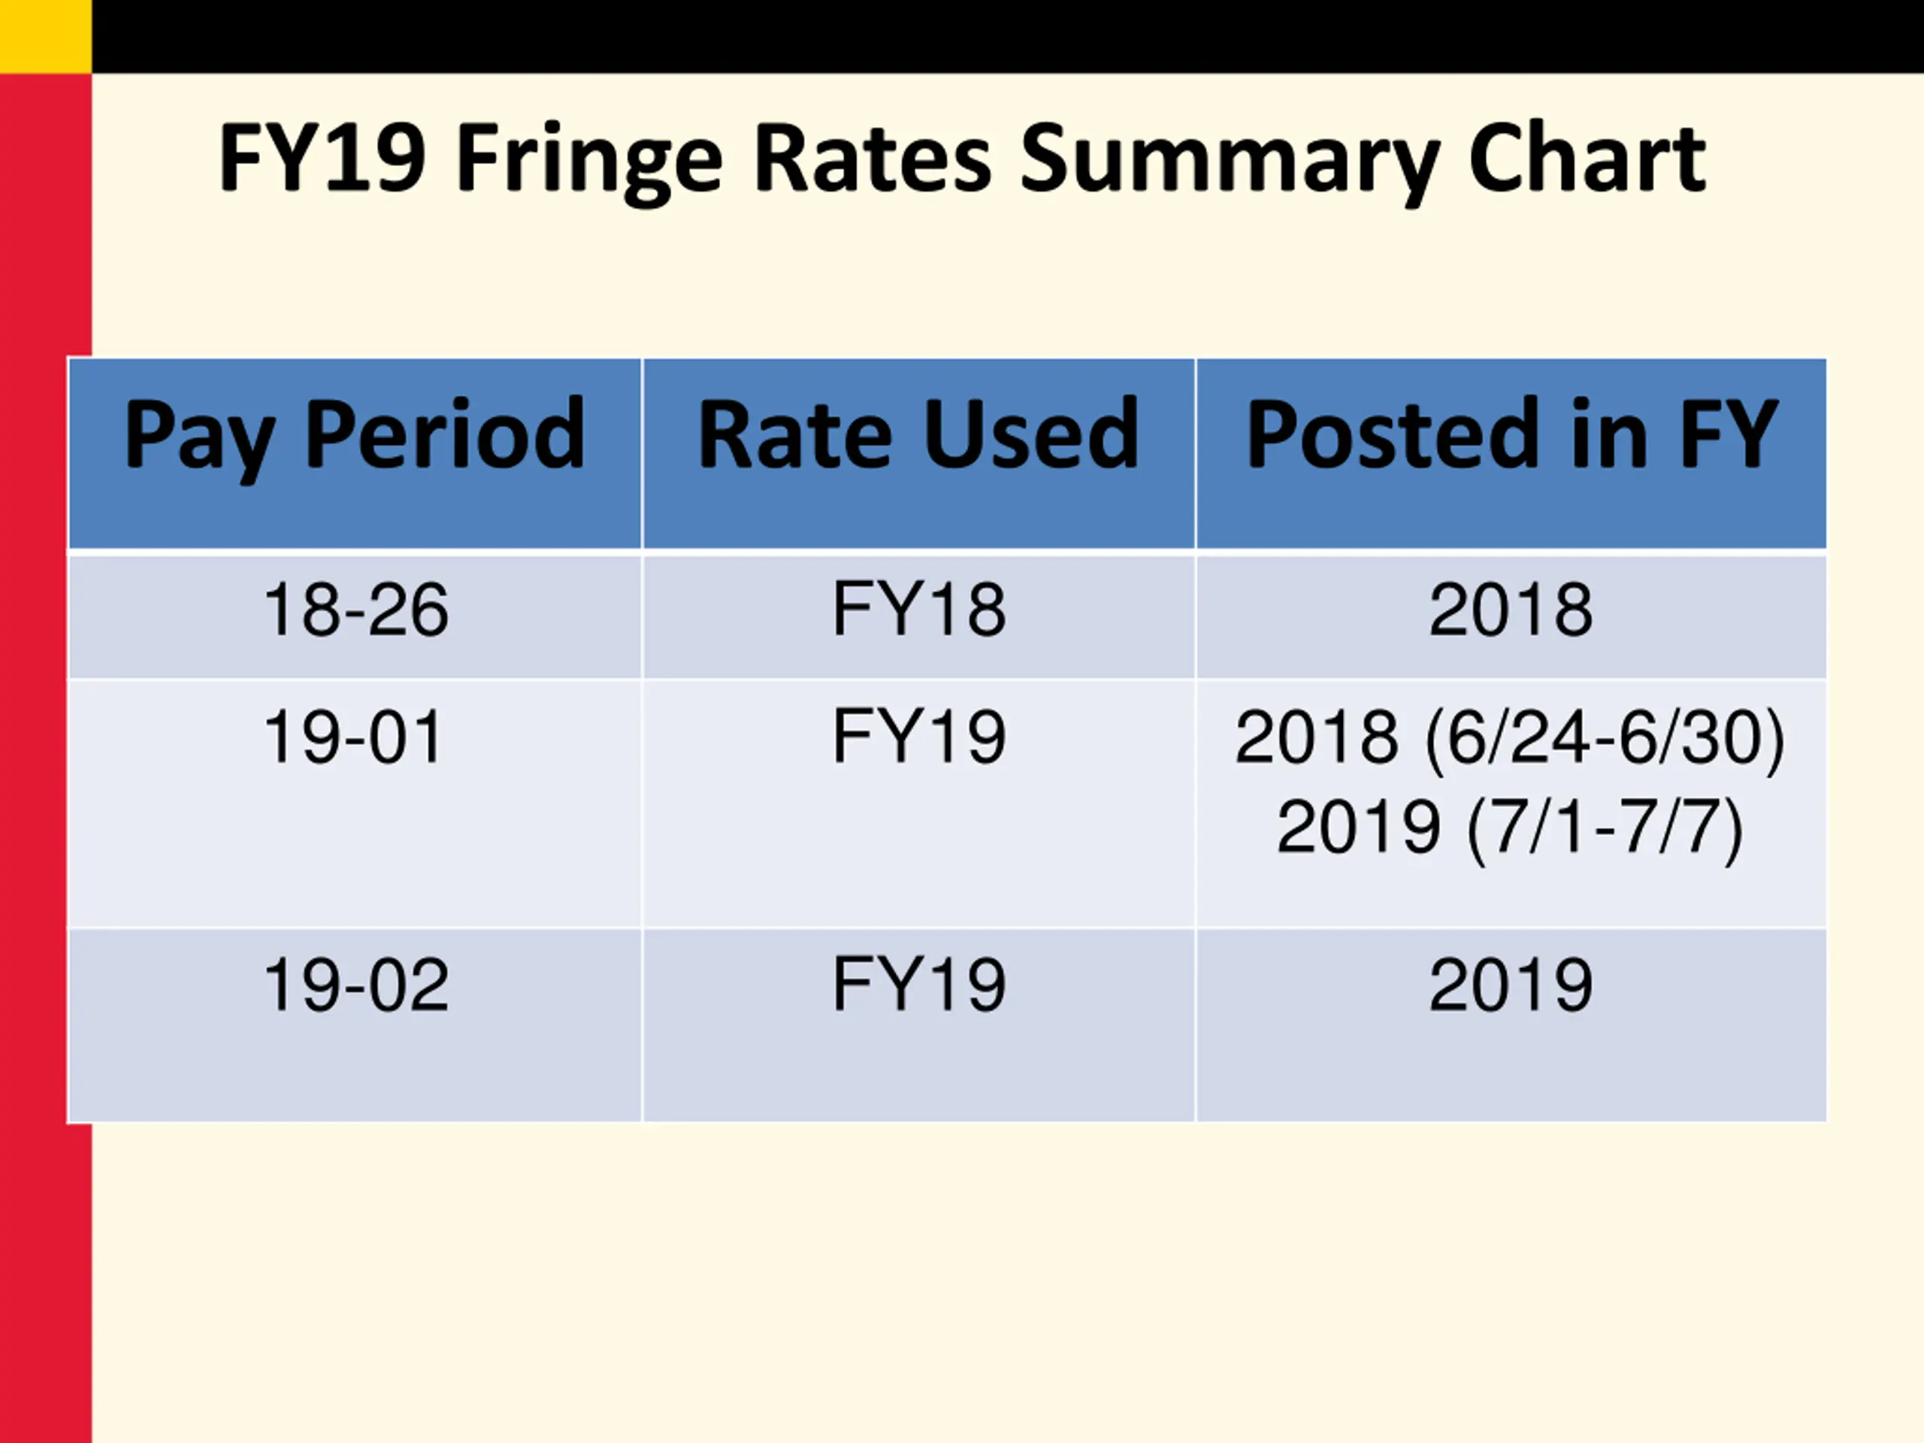Select FY19 rate in the 19-01 row
Image resolution: width=1924 pixels, height=1443 pixels.
pyautogui.click(x=918, y=737)
